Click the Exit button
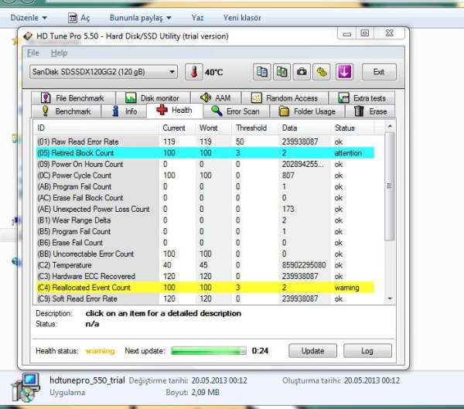 pyautogui.click(x=379, y=72)
